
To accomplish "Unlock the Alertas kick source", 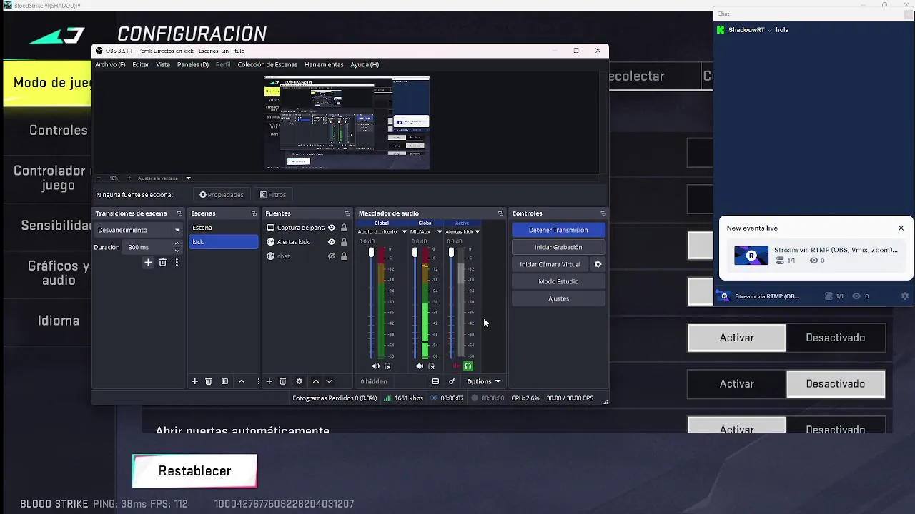I will click(x=344, y=242).
